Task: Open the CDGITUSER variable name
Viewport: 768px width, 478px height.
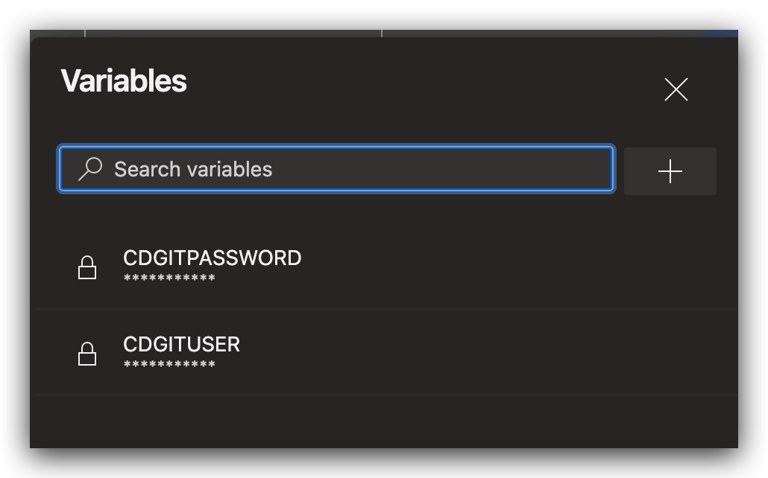Action: [181, 344]
